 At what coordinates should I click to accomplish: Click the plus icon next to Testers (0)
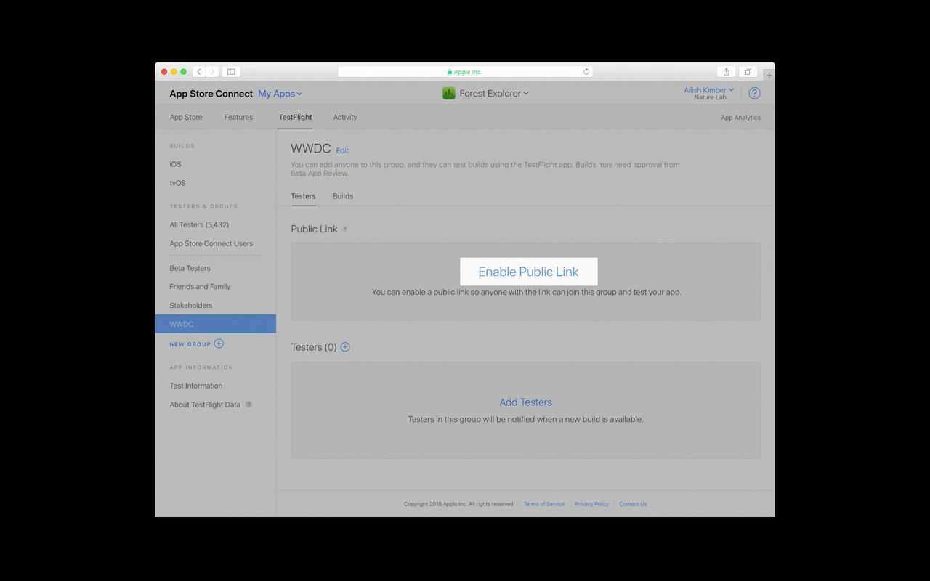(345, 347)
